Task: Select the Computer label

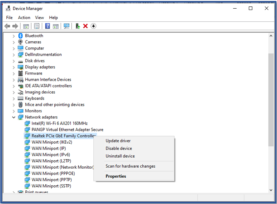Action: coord(34,48)
